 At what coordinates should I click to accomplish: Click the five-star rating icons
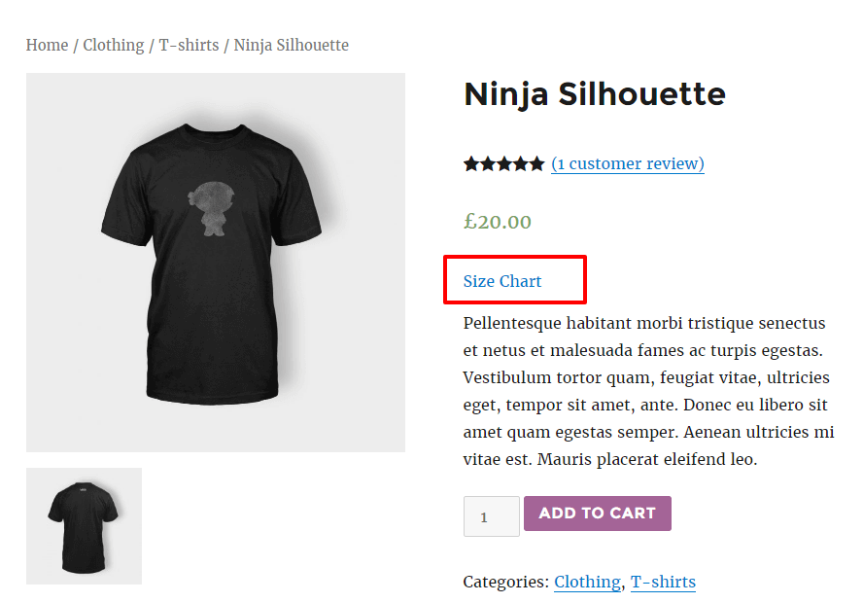(x=503, y=163)
